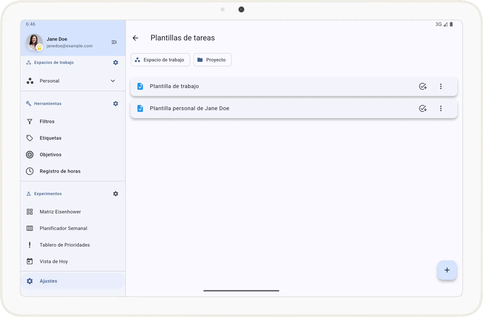Image resolution: width=483 pixels, height=317 pixels.
Task: Click the 3G signal indicator
Action: (438, 24)
